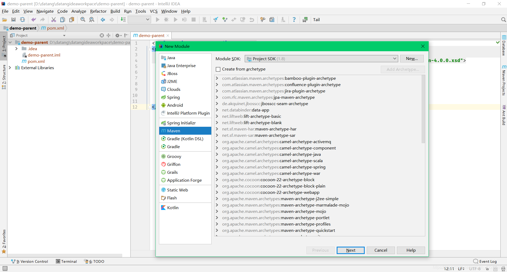Expand External Libraries node
This screenshot has width=507, height=272.
(x=10, y=68)
